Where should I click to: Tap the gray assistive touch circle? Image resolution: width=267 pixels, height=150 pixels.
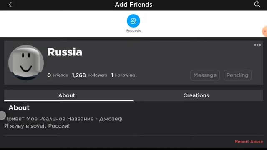coord(3,115)
